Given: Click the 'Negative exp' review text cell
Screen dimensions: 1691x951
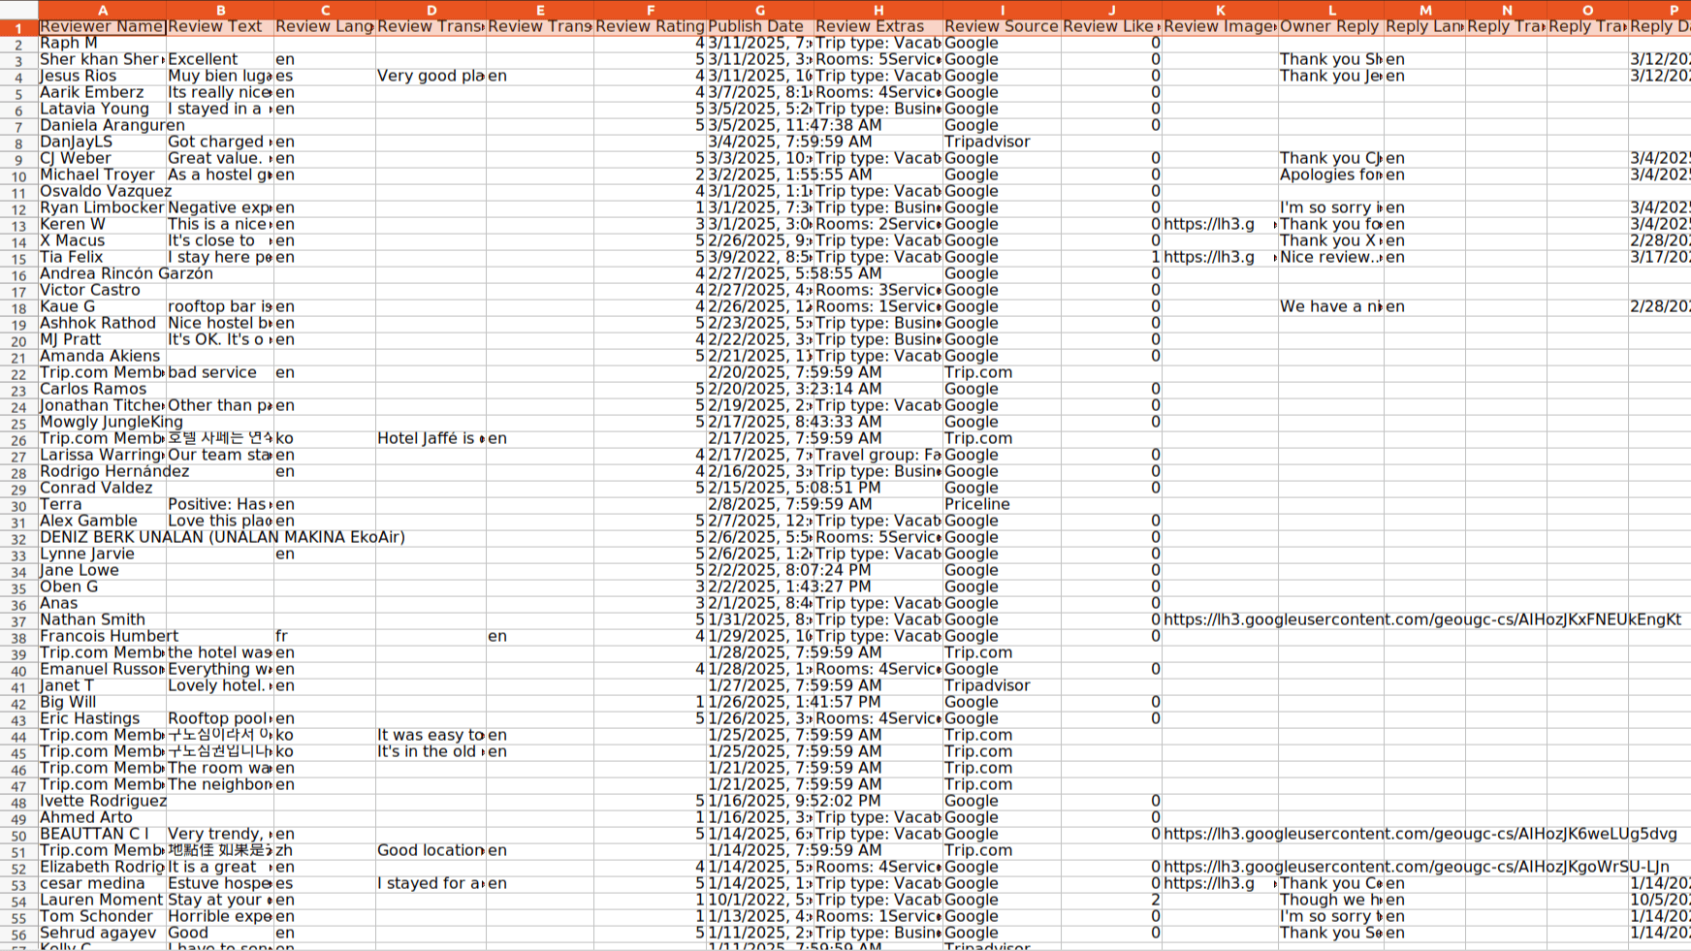Looking at the screenshot, I should click(220, 207).
